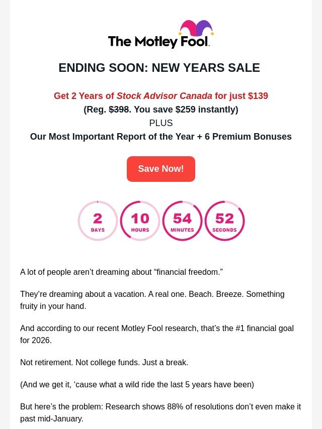Click the "for just $139" offer text
The image size is (322, 429).
pos(241,96)
